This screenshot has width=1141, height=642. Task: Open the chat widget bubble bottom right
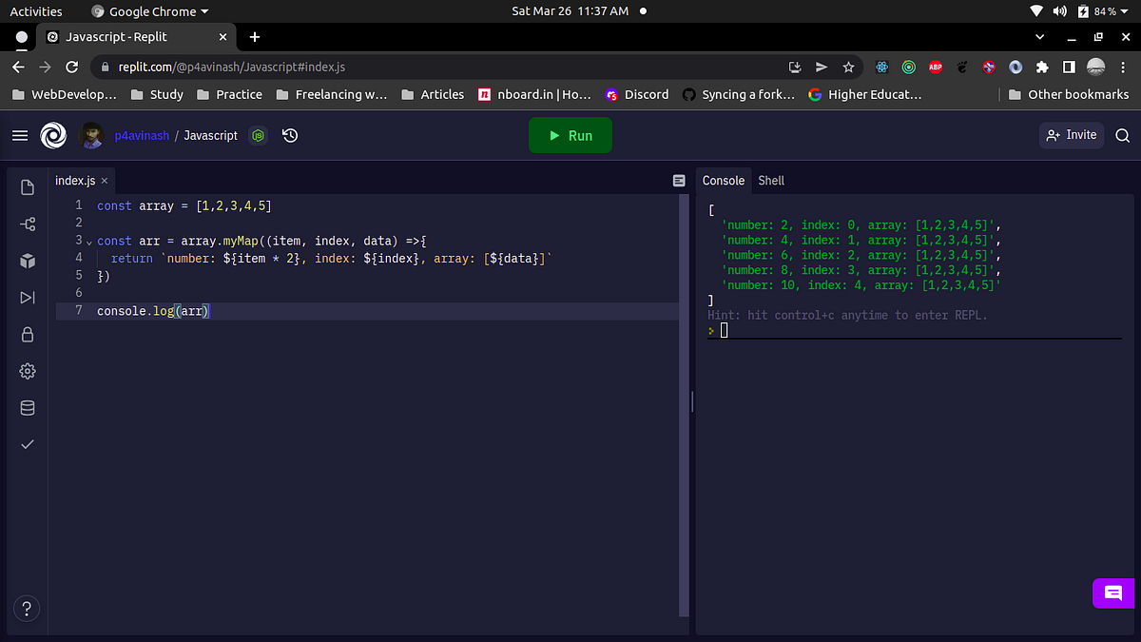pos(1113,593)
